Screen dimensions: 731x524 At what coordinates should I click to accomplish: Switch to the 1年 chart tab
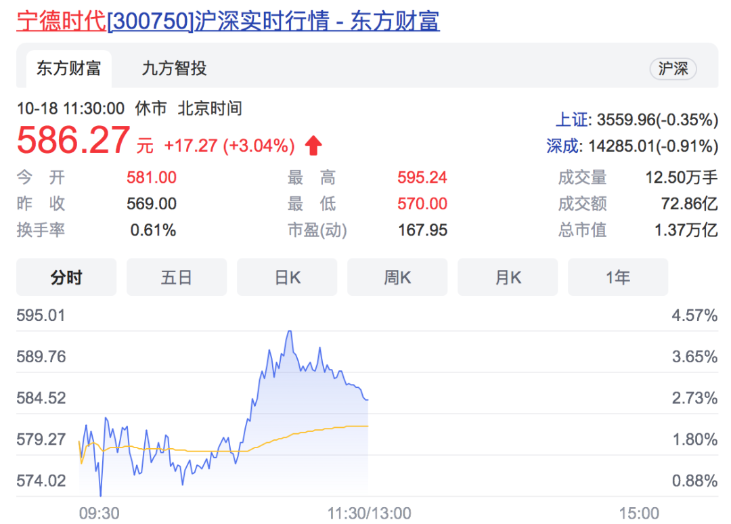tap(618, 278)
